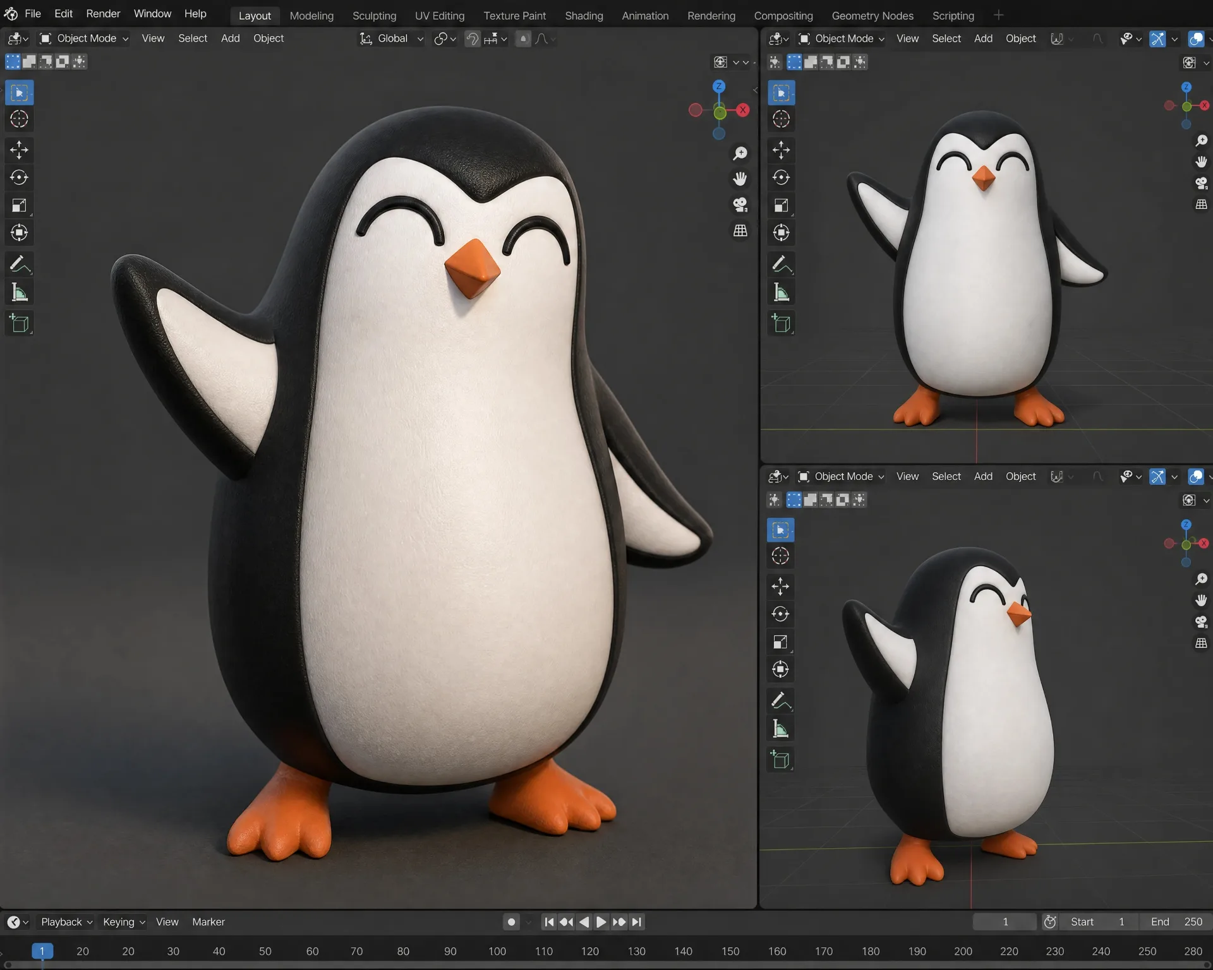This screenshot has height=970, width=1213.
Task: Click the End frame value field
Action: point(1176,922)
